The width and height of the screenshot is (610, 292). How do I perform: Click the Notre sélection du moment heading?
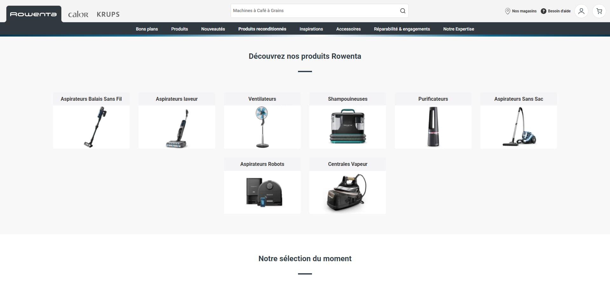point(305,259)
